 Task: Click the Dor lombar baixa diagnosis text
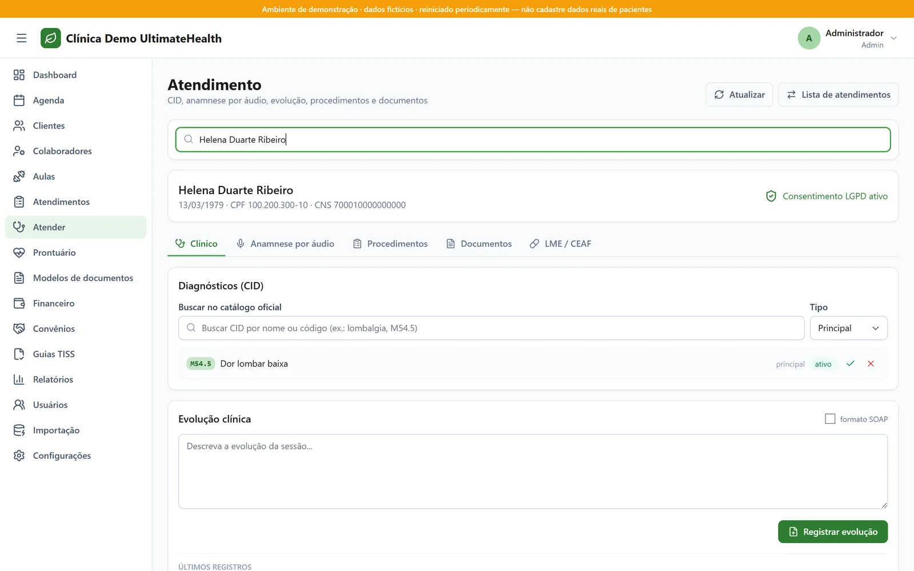pyautogui.click(x=254, y=364)
